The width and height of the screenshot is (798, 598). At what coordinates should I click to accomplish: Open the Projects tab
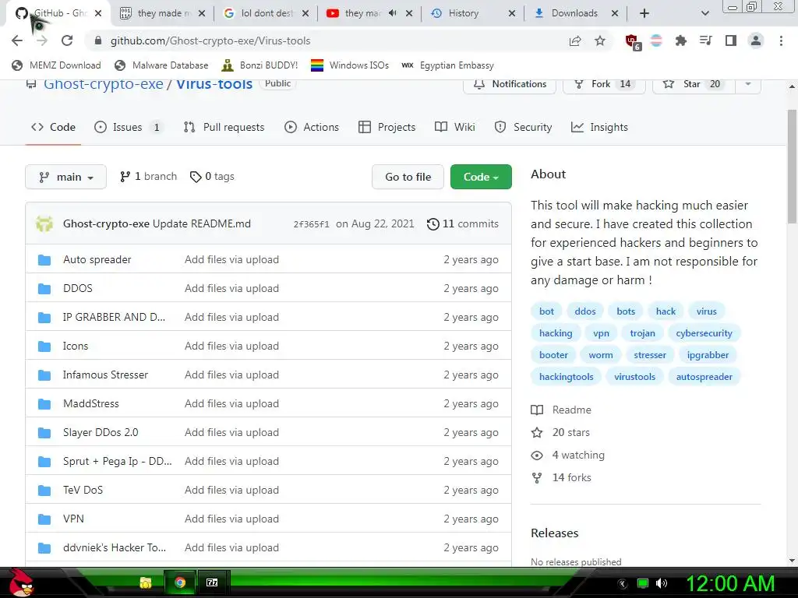pyautogui.click(x=387, y=127)
